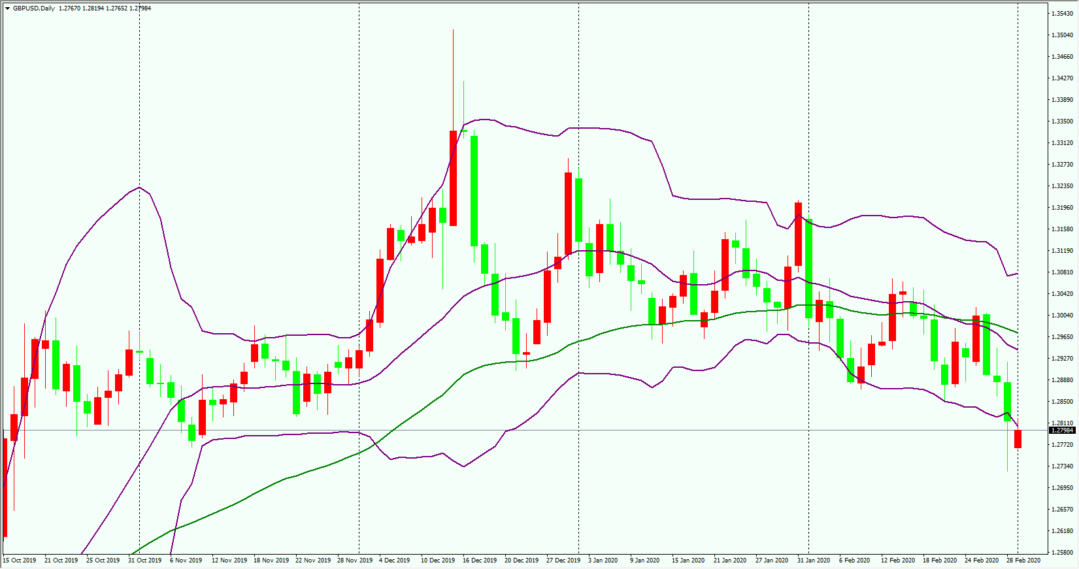Click the 15 Jan 2020 date label
Image resolution: width=1079 pixels, height=569 pixels.
pos(688,561)
